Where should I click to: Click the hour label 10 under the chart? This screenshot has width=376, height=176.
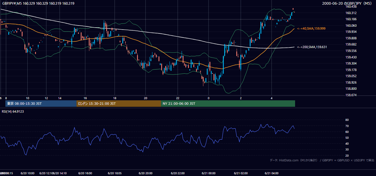click(27, 98)
